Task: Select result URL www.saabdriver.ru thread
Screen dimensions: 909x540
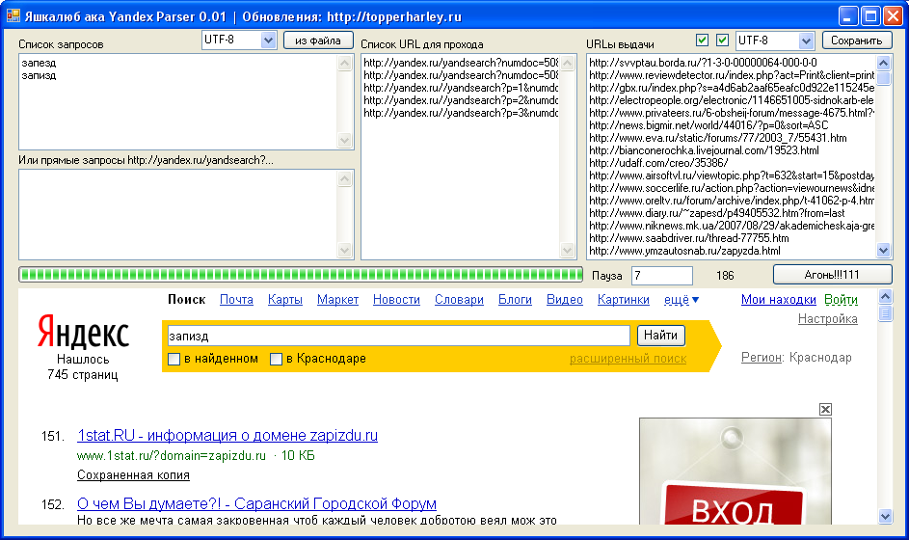Action: 689,238
